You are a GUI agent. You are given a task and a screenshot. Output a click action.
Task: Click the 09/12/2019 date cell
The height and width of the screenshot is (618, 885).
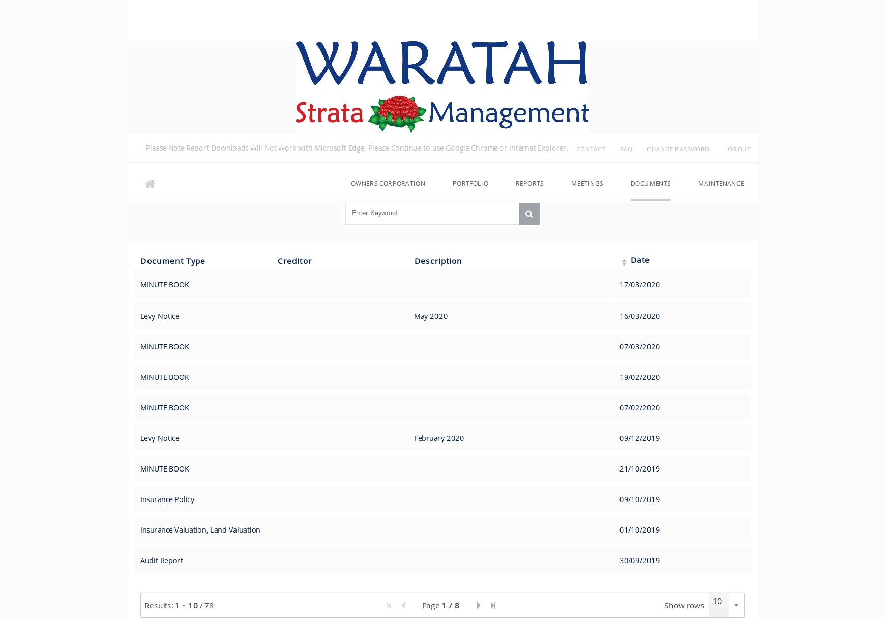coord(639,438)
